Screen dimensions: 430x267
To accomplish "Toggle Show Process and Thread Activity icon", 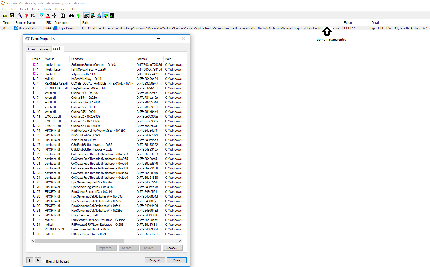I will (106, 15).
